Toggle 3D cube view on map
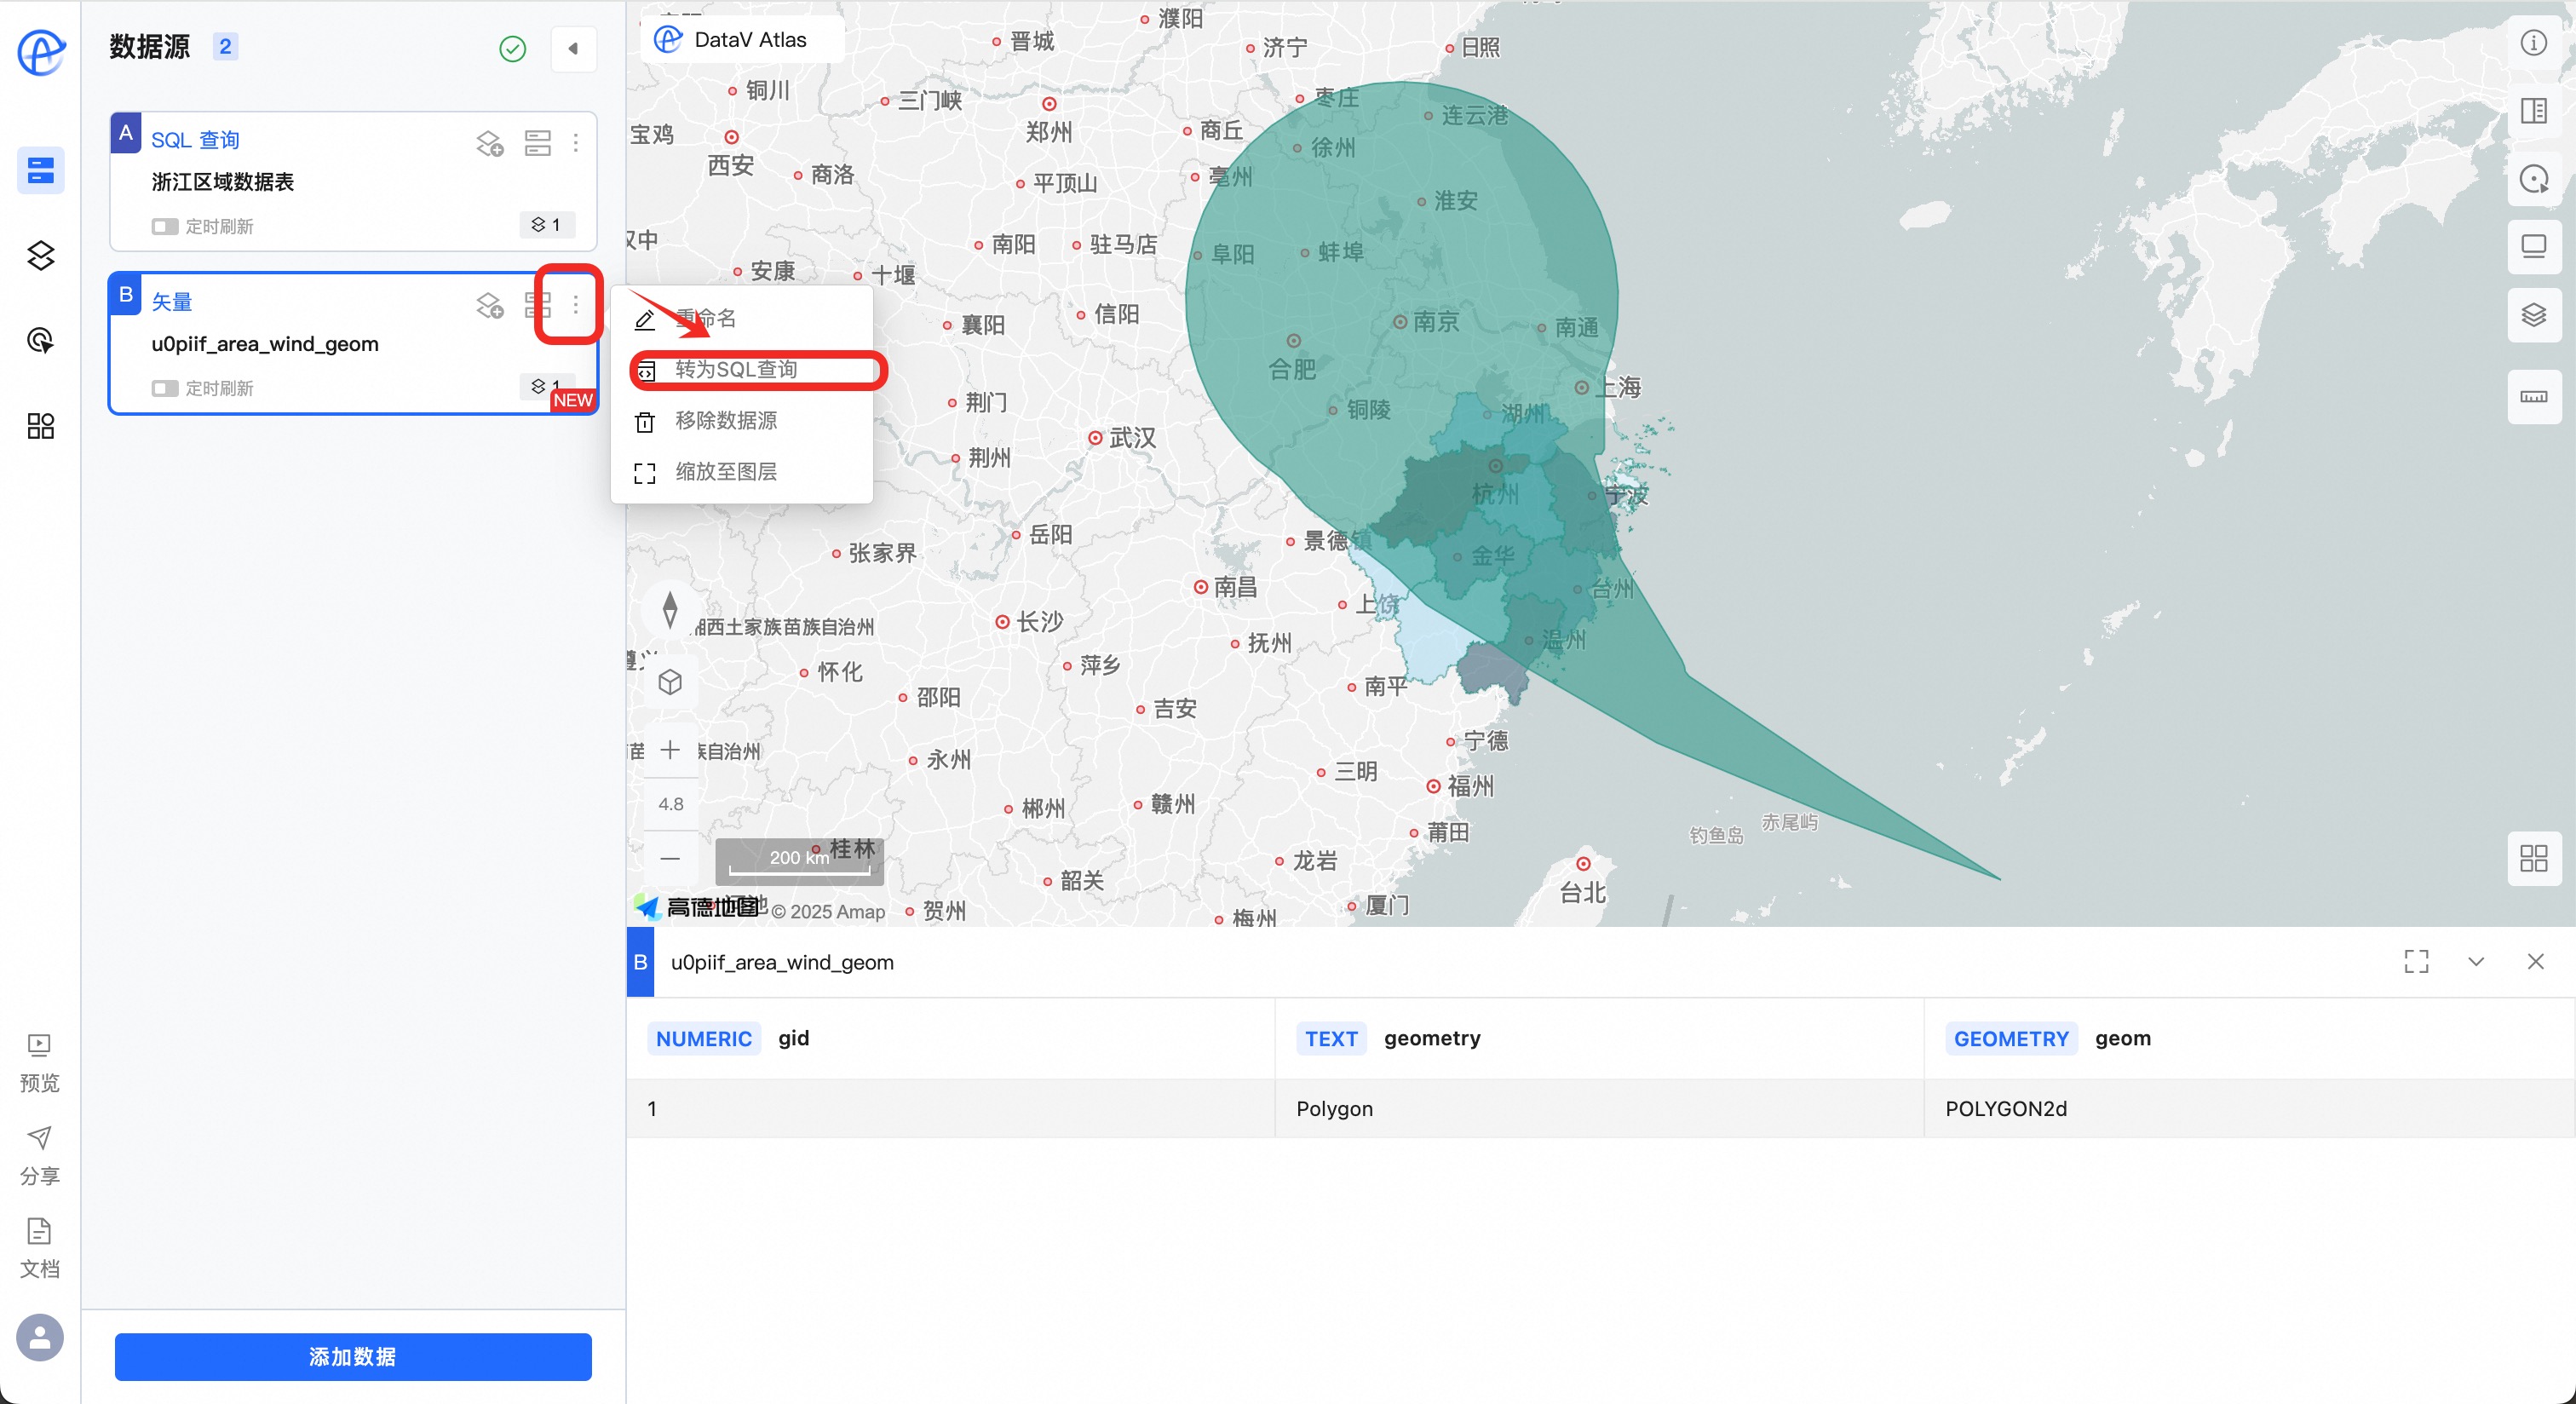The height and width of the screenshot is (1404, 2576). point(670,682)
